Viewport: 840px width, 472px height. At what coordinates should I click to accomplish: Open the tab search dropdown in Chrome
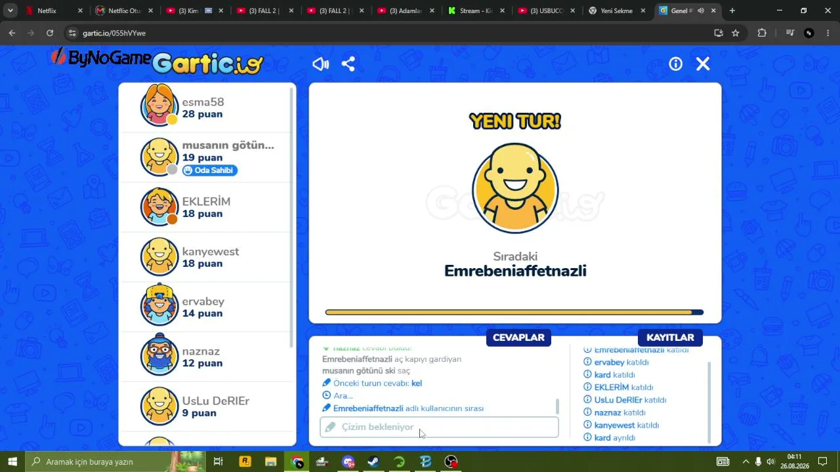[10, 10]
